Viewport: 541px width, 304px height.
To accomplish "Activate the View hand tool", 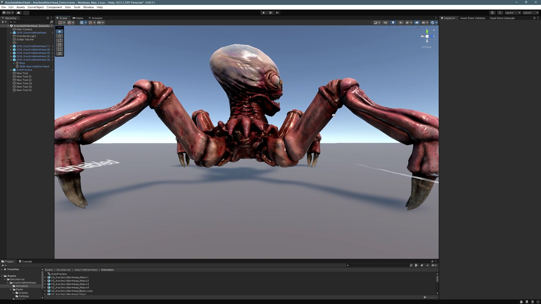I will (60, 32).
